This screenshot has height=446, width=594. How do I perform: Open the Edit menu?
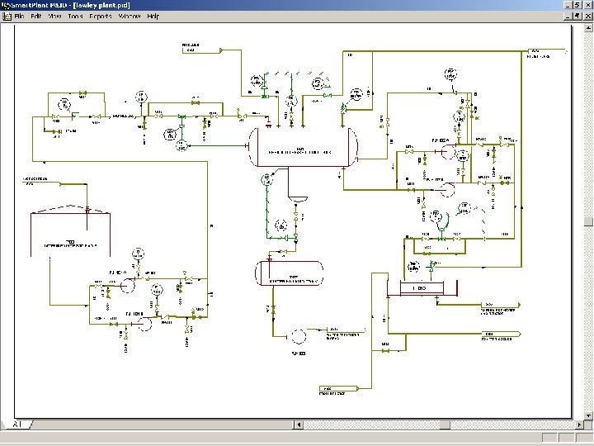coord(36,17)
